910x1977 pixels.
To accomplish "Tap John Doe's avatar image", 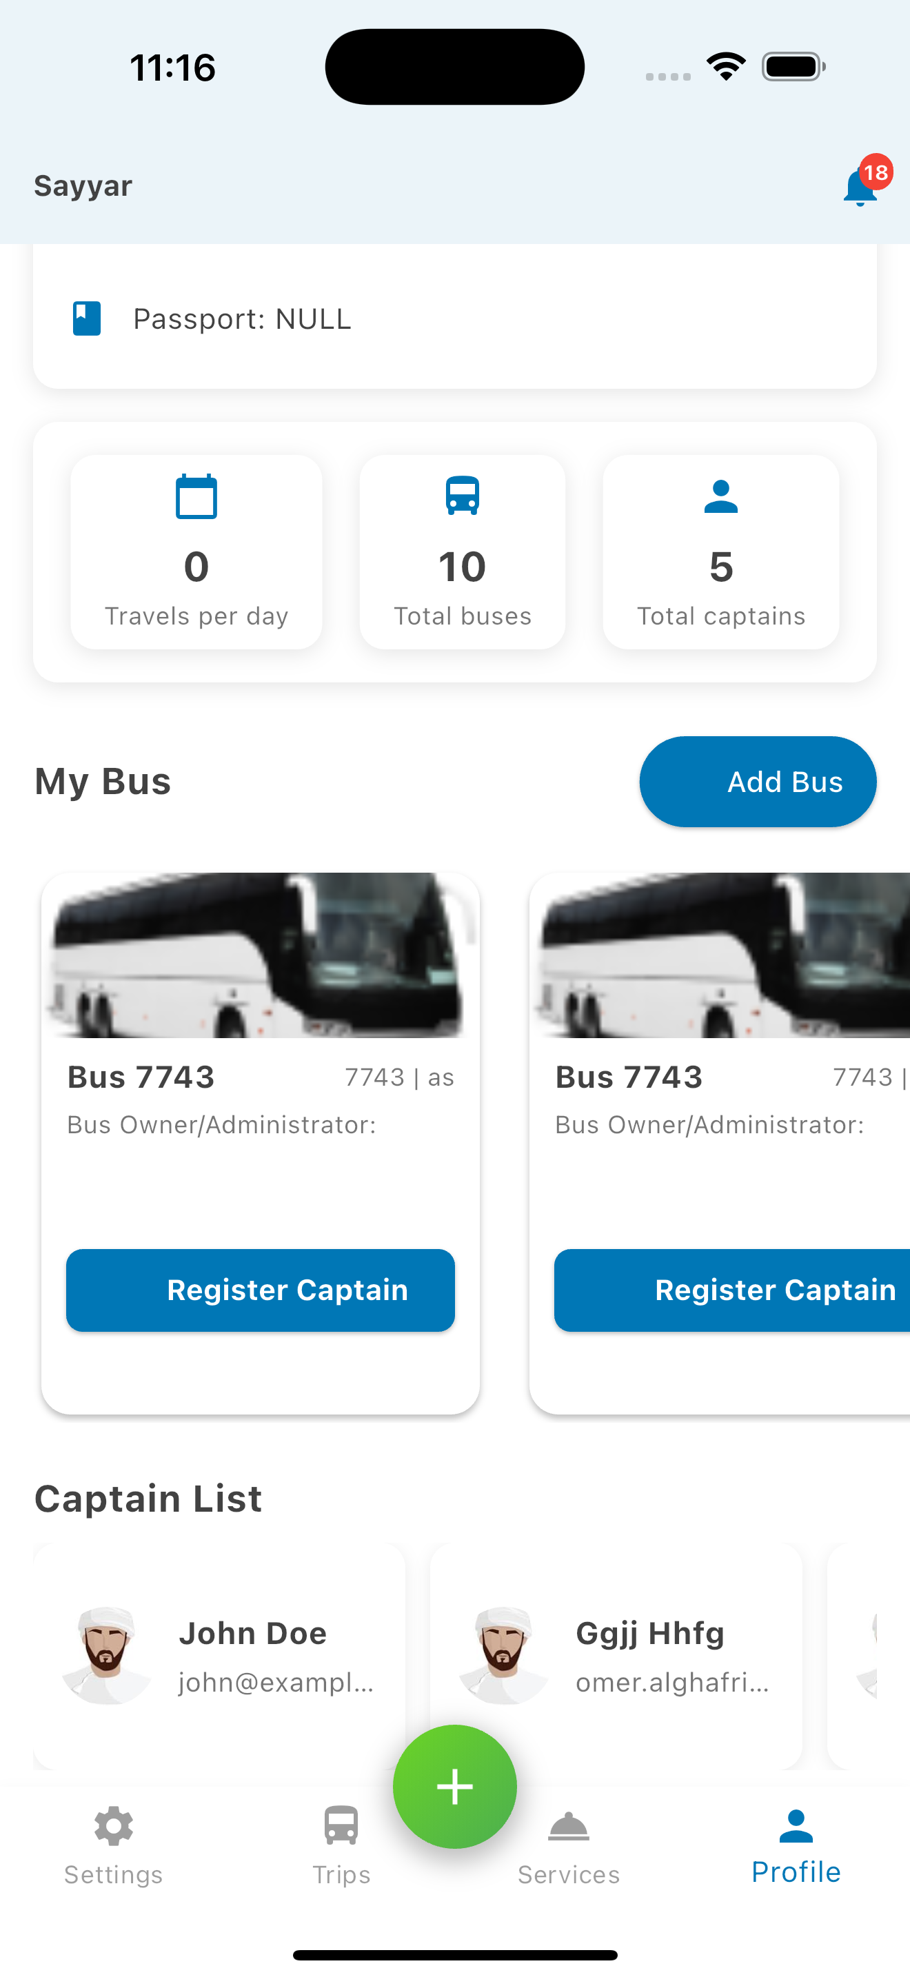I will [107, 1656].
